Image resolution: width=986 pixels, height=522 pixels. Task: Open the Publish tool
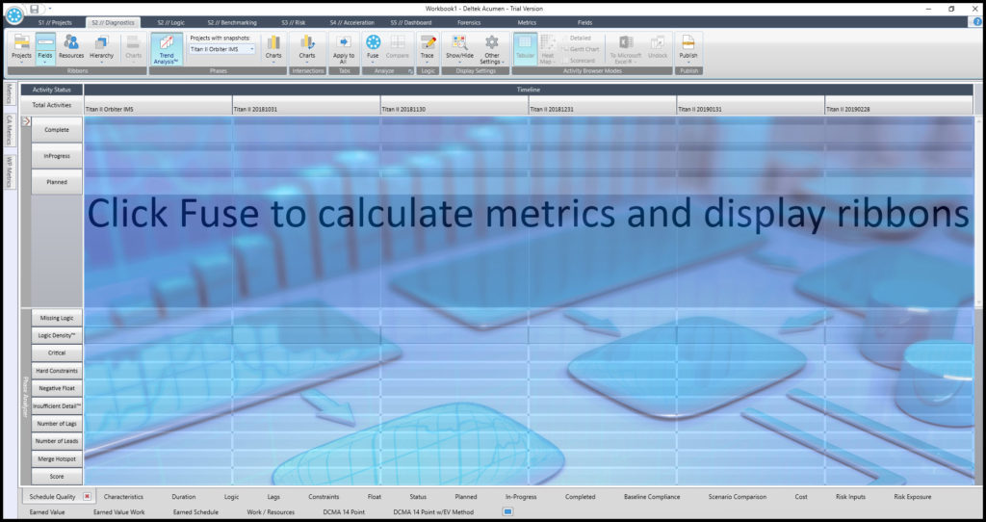pos(688,45)
